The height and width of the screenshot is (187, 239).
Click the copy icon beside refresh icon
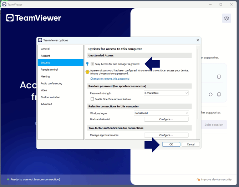click(219, 95)
